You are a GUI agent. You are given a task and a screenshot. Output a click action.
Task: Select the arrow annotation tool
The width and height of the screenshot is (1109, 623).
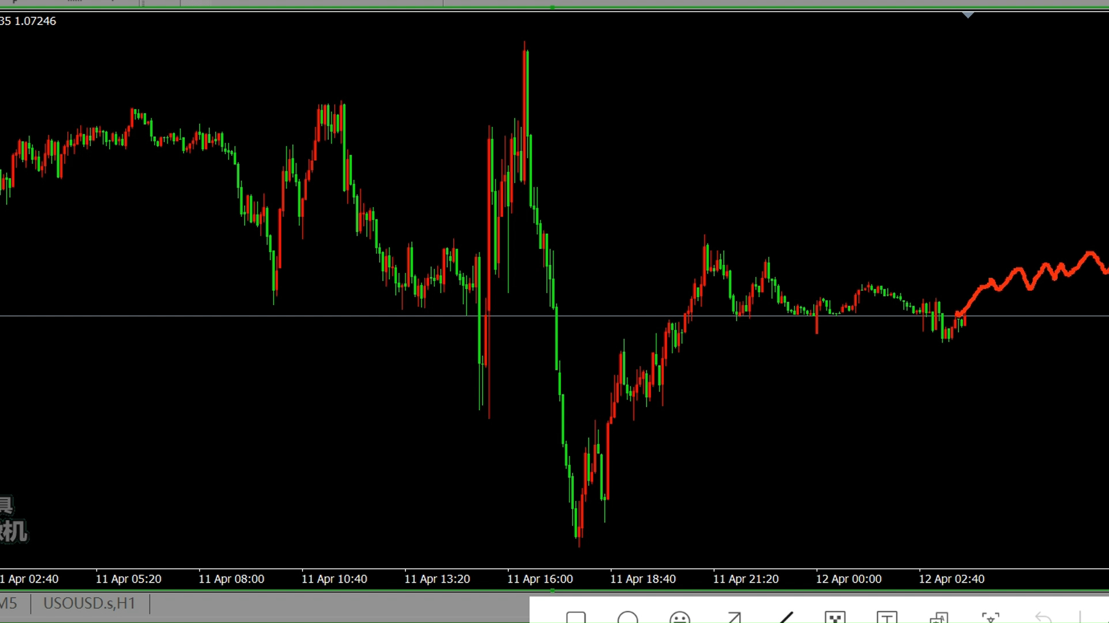(x=734, y=617)
